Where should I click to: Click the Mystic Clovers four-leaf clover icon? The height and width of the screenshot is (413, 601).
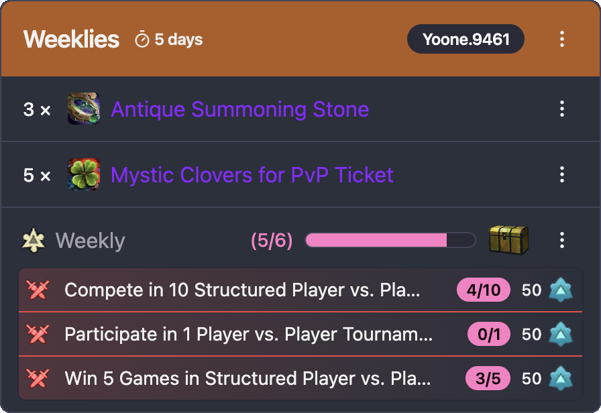tap(84, 175)
